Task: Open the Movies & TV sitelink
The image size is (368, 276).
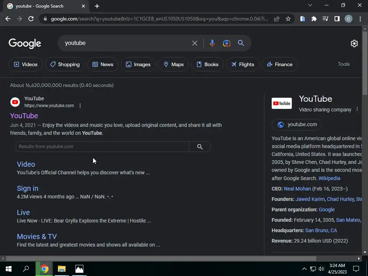Action: 37,236
